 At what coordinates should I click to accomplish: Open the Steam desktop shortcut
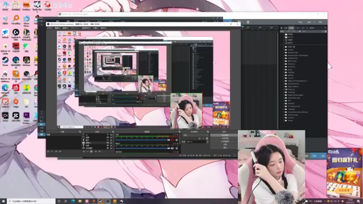click(x=5, y=62)
